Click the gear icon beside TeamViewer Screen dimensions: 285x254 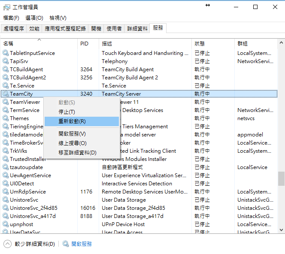[6, 102]
